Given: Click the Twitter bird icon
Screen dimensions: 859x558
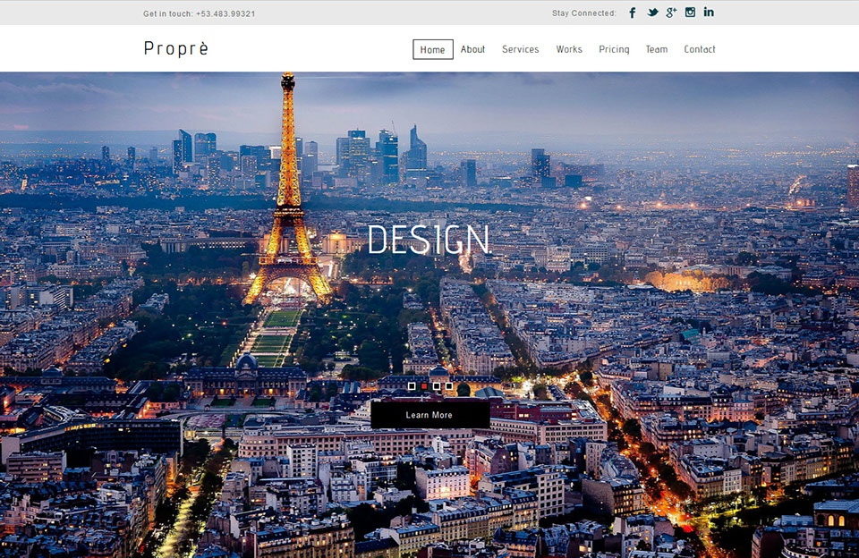Looking at the screenshot, I should [652, 13].
